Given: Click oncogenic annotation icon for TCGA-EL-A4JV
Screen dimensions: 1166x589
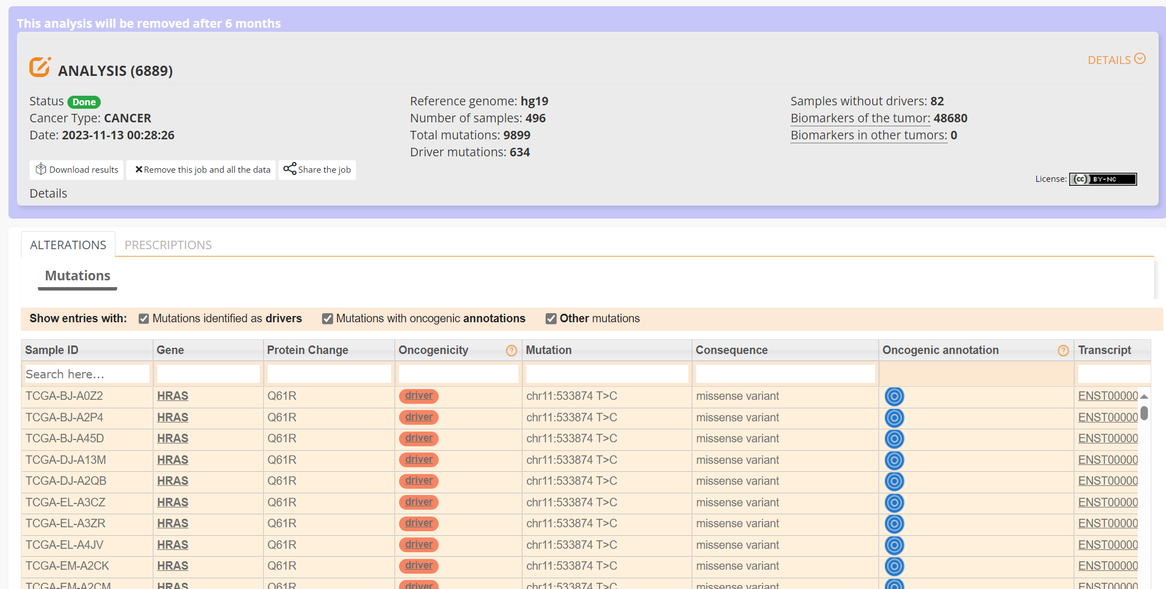Looking at the screenshot, I should point(894,545).
